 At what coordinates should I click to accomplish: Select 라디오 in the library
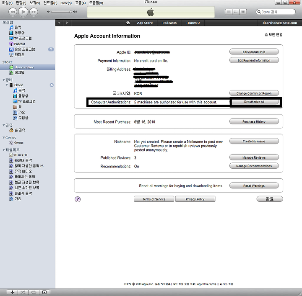coord(17,55)
